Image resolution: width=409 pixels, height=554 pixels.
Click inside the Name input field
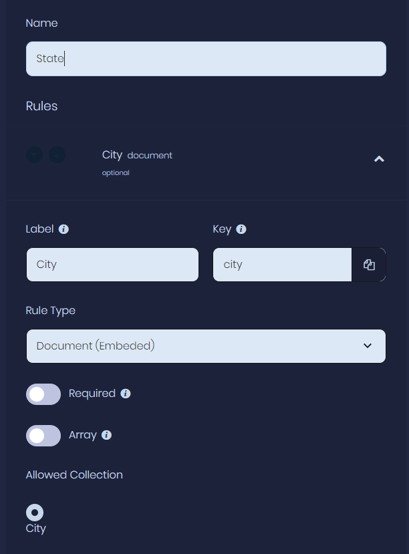(x=206, y=59)
